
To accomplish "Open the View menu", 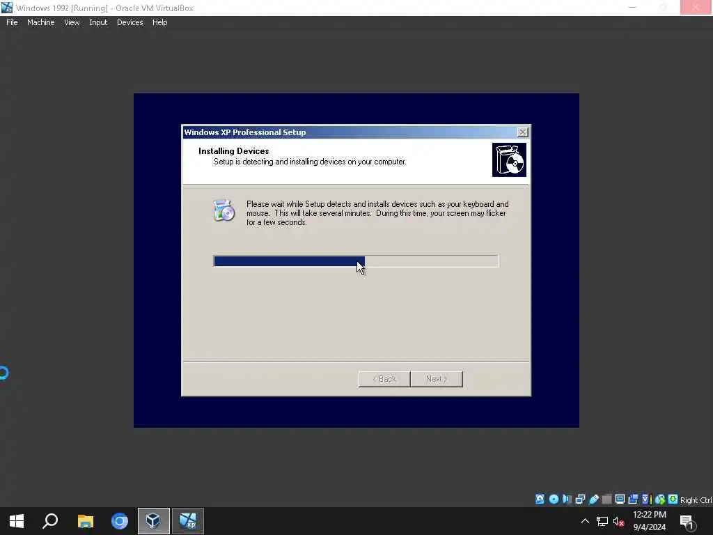I will [72, 22].
